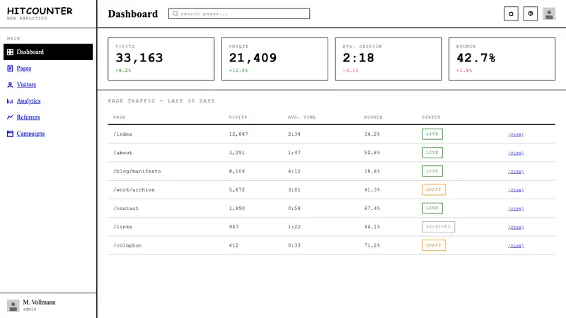Click the 5,672 visits value
This screenshot has height=318, width=566.
(237, 189)
